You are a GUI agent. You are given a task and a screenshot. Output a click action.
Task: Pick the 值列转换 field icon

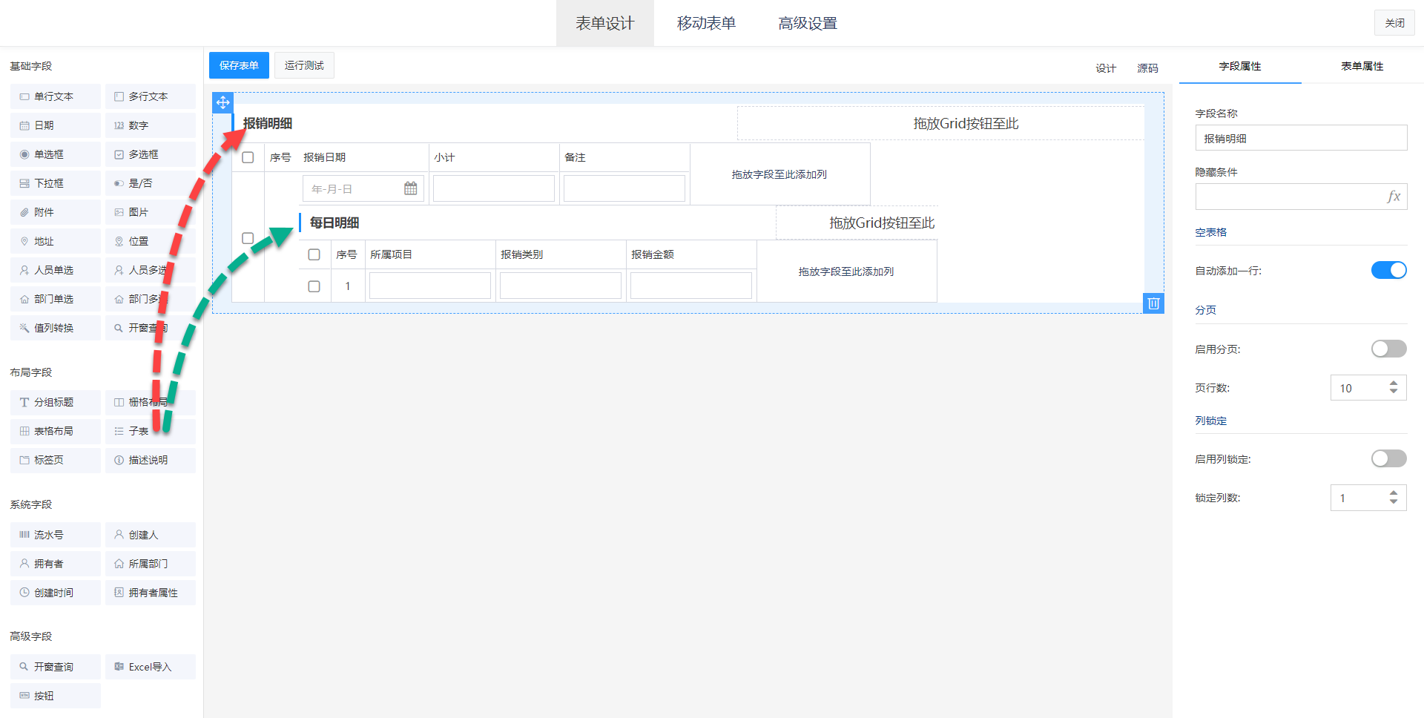coord(24,328)
